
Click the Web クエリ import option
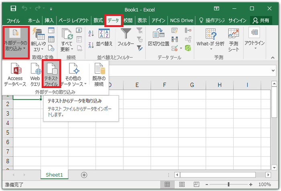pos(35,74)
